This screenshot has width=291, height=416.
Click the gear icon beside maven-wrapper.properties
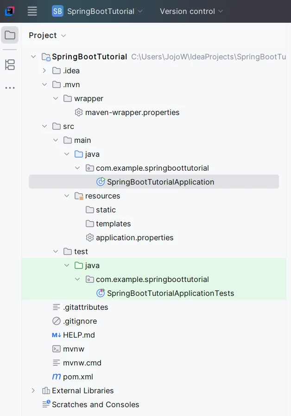(79, 112)
